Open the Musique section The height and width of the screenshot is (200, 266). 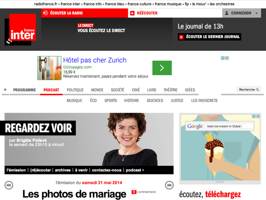coord(74,101)
